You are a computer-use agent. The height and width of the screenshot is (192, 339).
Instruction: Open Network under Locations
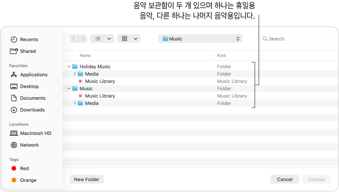(x=25, y=145)
